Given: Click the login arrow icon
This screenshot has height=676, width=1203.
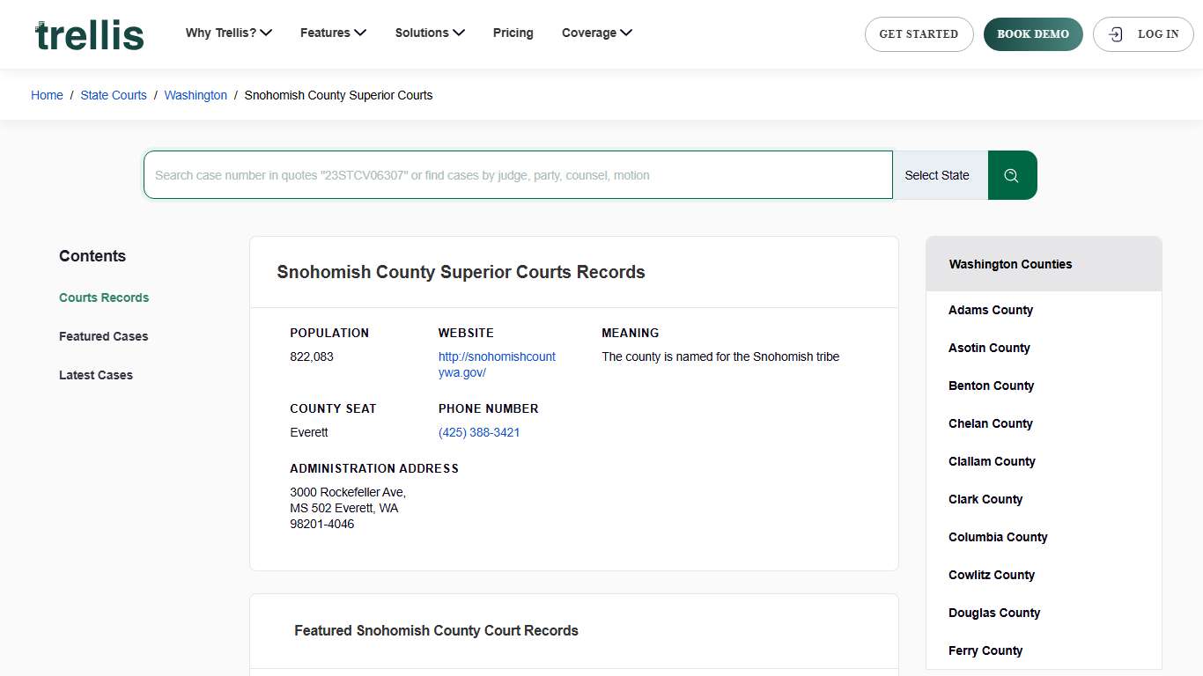Looking at the screenshot, I should coord(1115,34).
